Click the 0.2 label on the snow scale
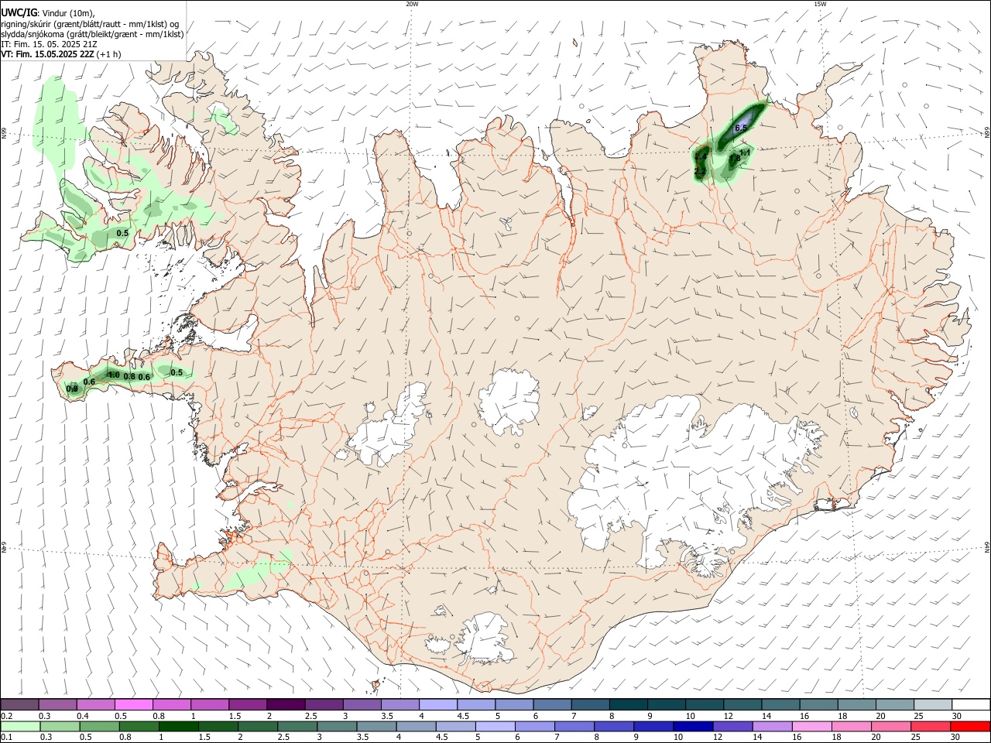The height and width of the screenshot is (743, 991). click(x=8, y=716)
